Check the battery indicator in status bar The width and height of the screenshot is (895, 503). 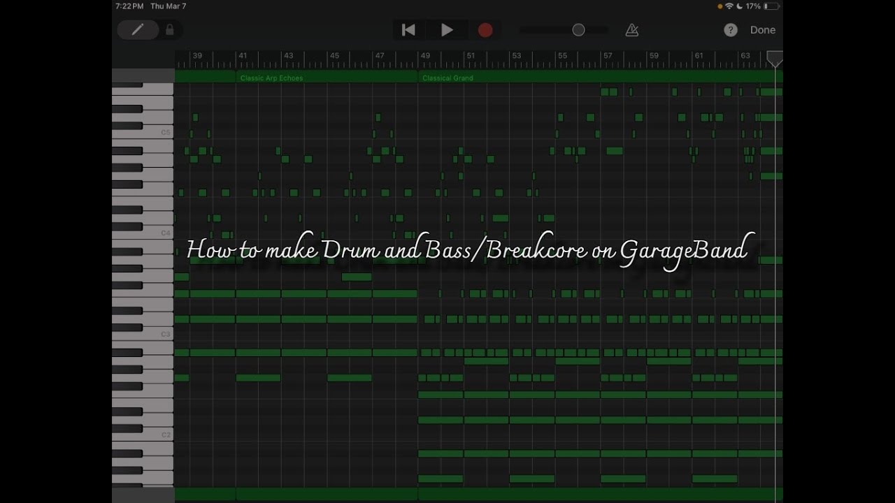click(771, 6)
